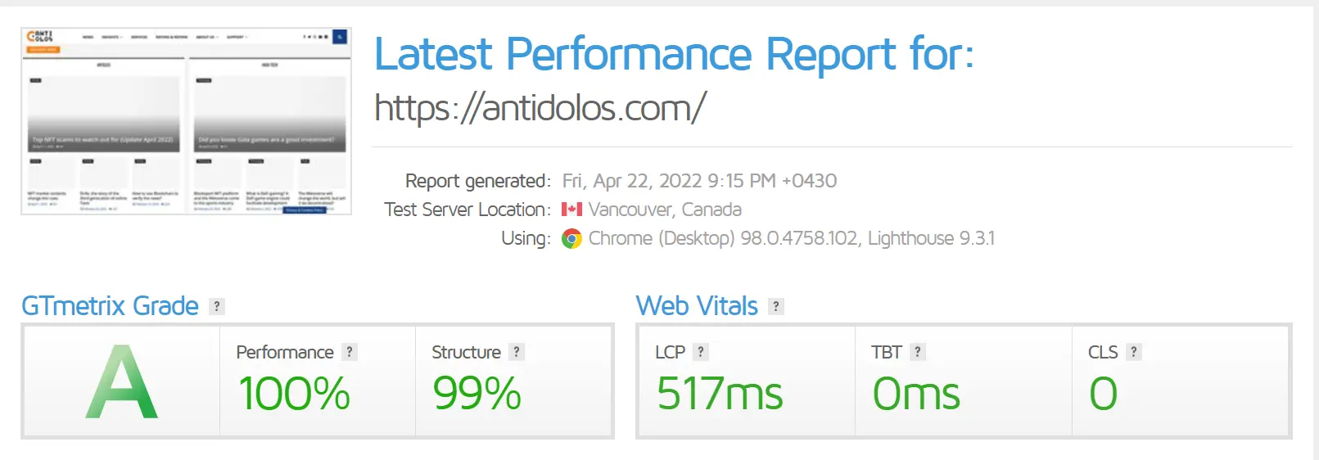Click the Chrome browser icon
The image size is (1319, 460).
pyautogui.click(x=571, y=238)
